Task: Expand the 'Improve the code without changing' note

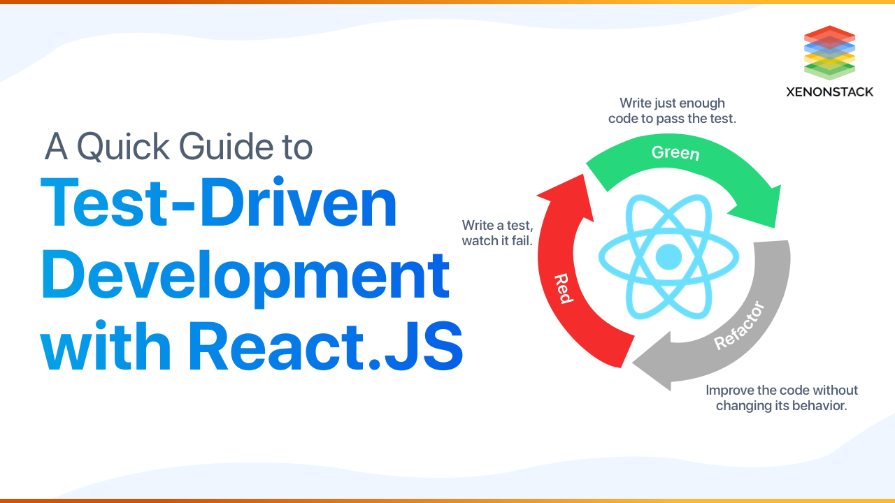Action: pyautogui.click(x=782, y=397)
